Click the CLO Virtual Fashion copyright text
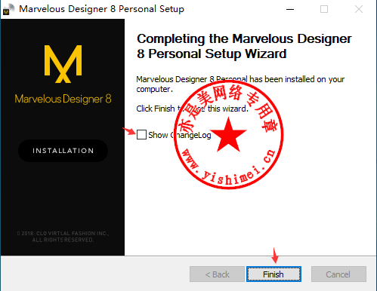The height and width of the screenshot is (291, 377). click(x=63, y=237)
